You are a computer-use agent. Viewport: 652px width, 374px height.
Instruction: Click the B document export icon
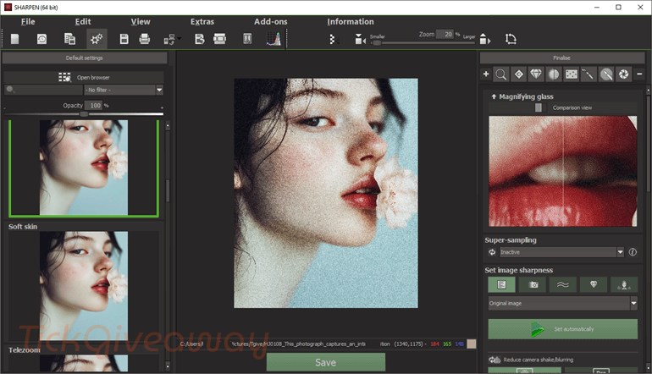click(200, 39)
